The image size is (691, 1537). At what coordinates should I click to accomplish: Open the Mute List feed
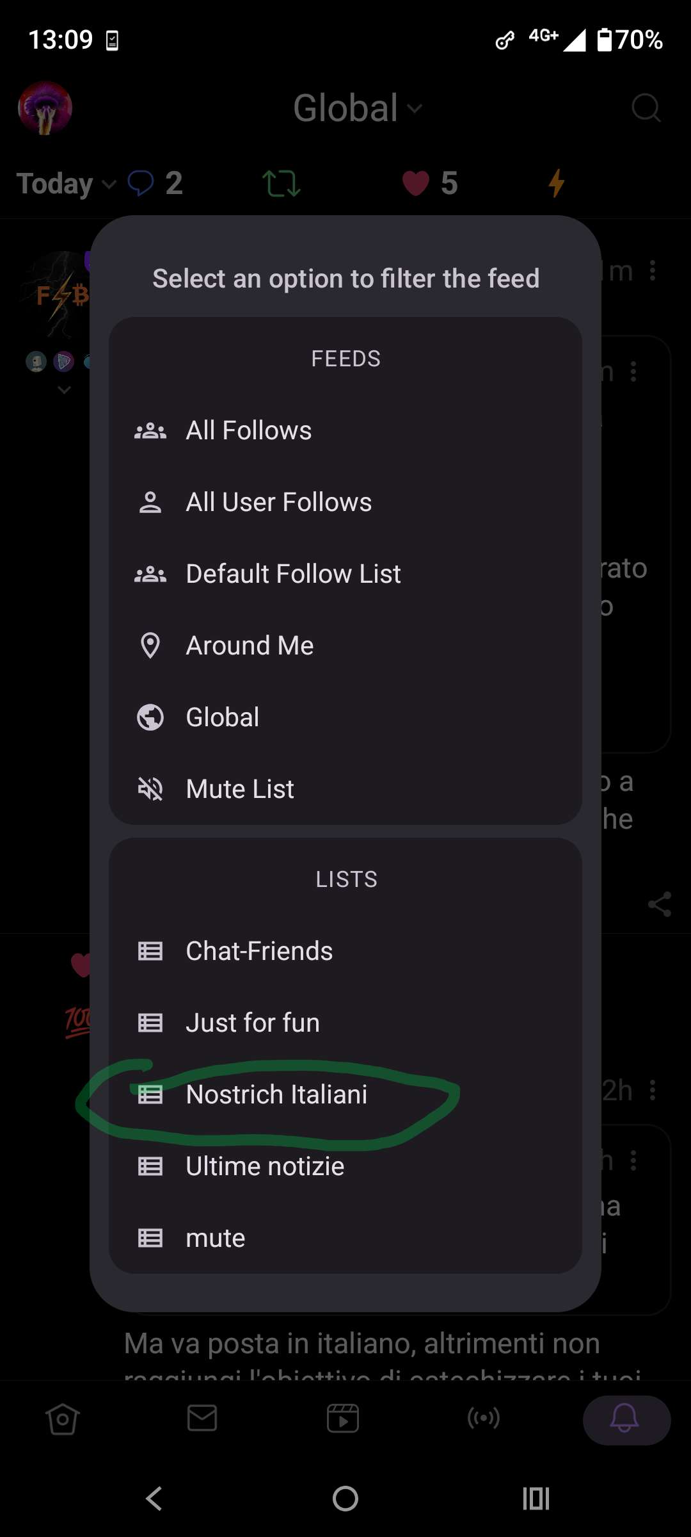[240, 789]
